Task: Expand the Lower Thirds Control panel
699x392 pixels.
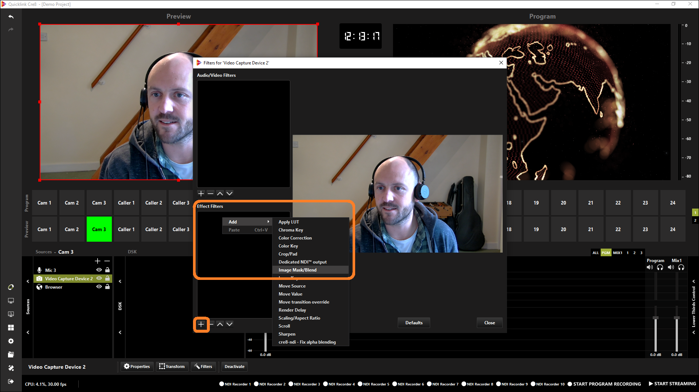Action: 694,281
